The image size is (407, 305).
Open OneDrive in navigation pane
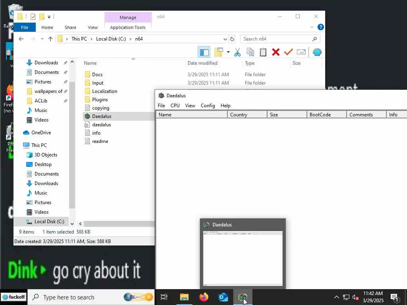pos(41,133)
